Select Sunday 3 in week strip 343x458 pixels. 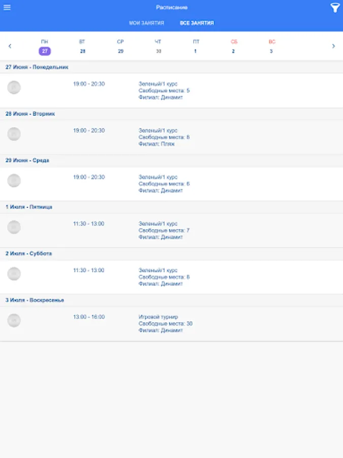point(271,47)
